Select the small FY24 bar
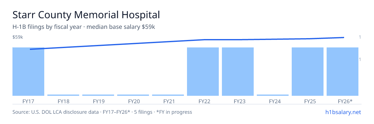The width and height of the screenshot is (374, 124). click(273, 95)
